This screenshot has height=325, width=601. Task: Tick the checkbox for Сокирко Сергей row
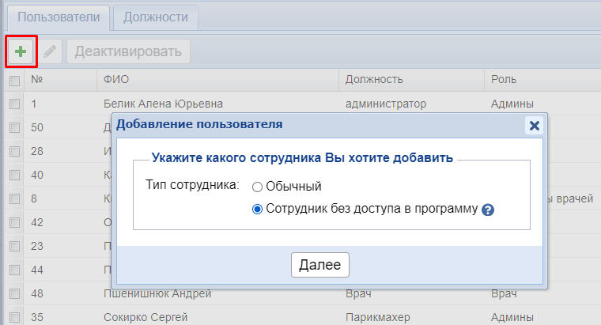pyautogui.click(x=14, y=319)
